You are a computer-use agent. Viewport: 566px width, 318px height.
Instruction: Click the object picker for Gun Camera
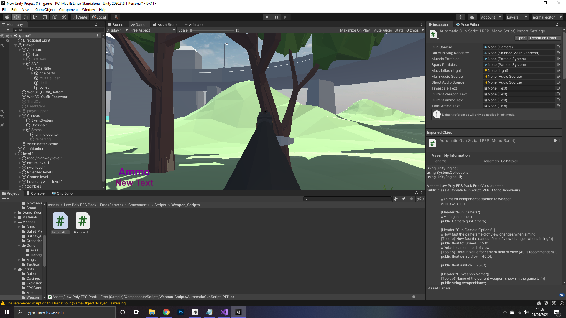(x=558, y=47)
